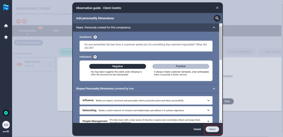
Task: Collapse the 'Yours. Previously created' section
Action: (x=214, y=28)
